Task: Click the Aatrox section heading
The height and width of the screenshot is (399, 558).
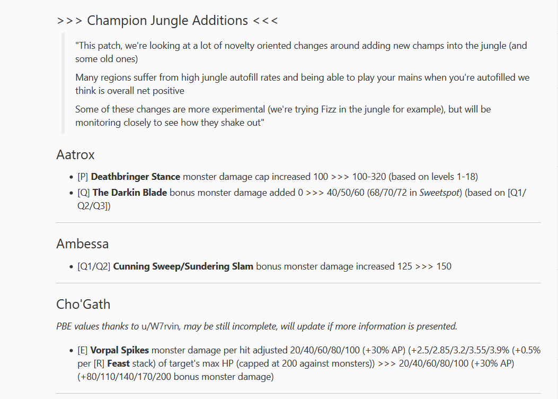Action: 75,155
